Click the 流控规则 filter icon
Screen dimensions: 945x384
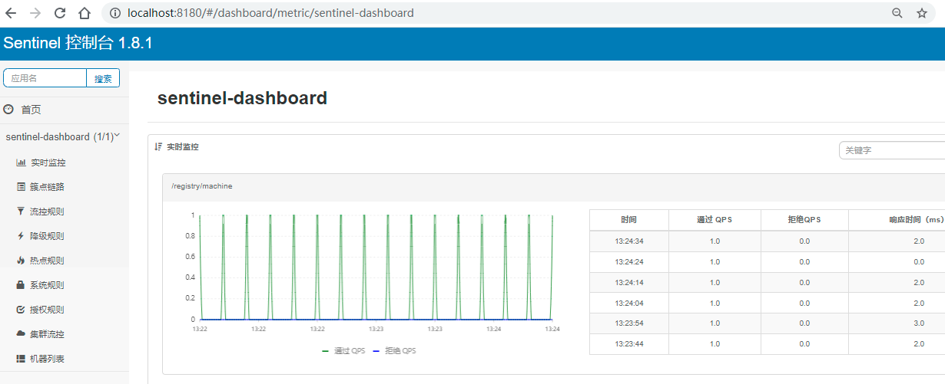click(21, 211)
